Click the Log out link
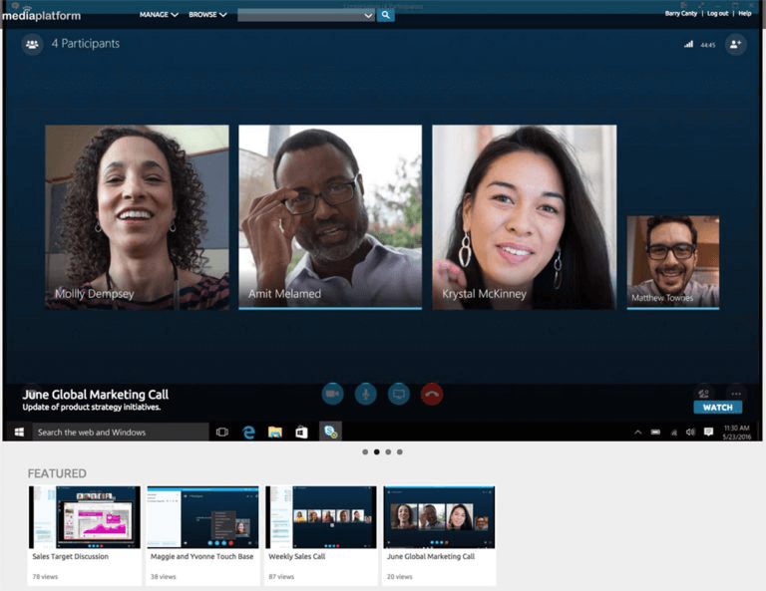This screenshot has height=591, width=766. [717, 13]
